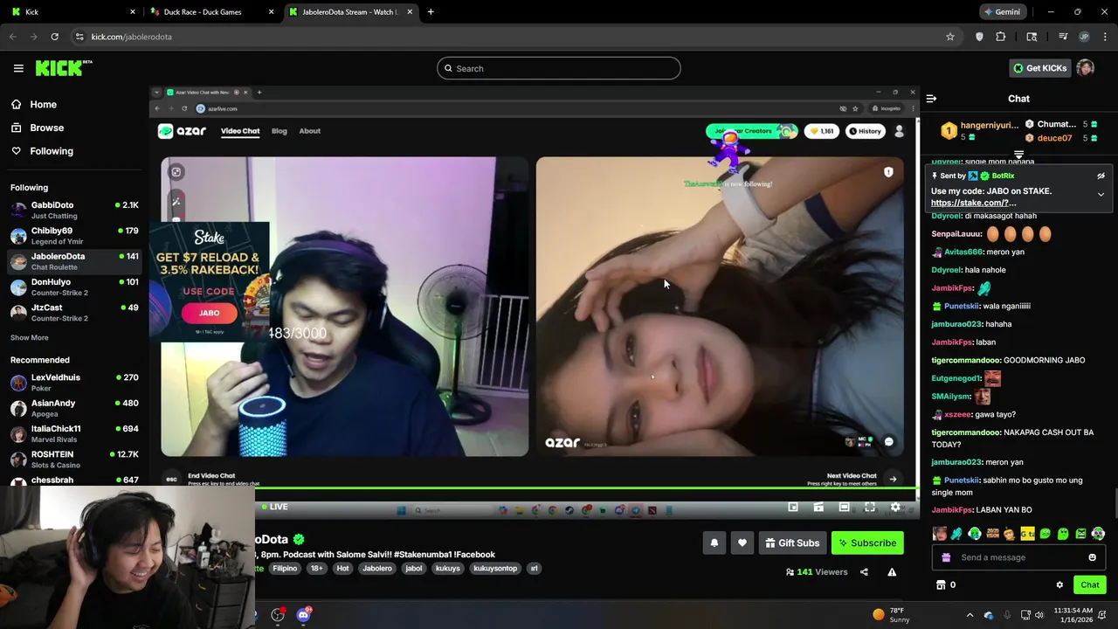
Task: Open Browse in sidebar
Action: tap(47, 128)
